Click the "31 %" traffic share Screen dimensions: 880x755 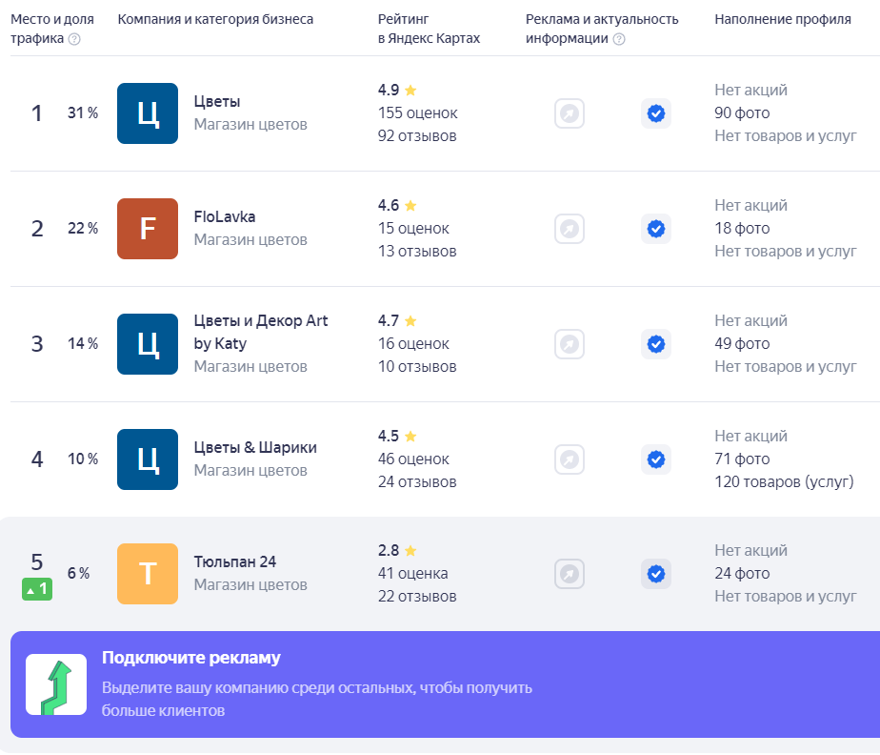click(x=83, y=112)
